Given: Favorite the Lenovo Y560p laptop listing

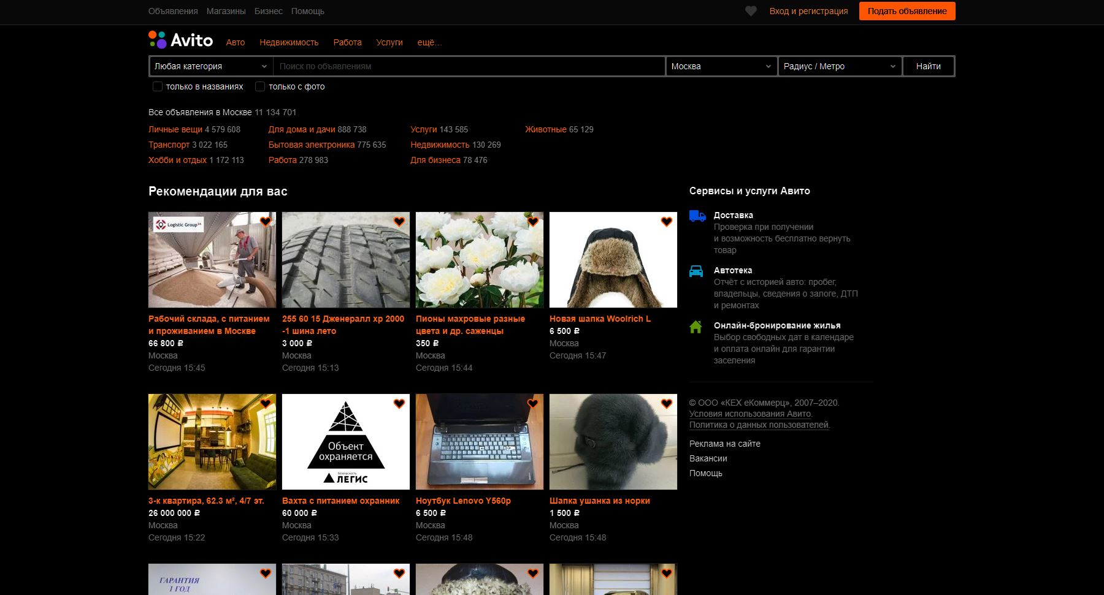Looking at the screenshot, I should point(533,404).
